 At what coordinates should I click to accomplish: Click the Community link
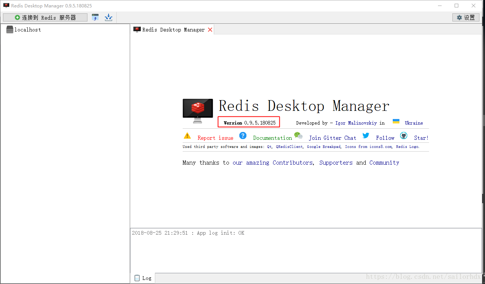[384, 163]
